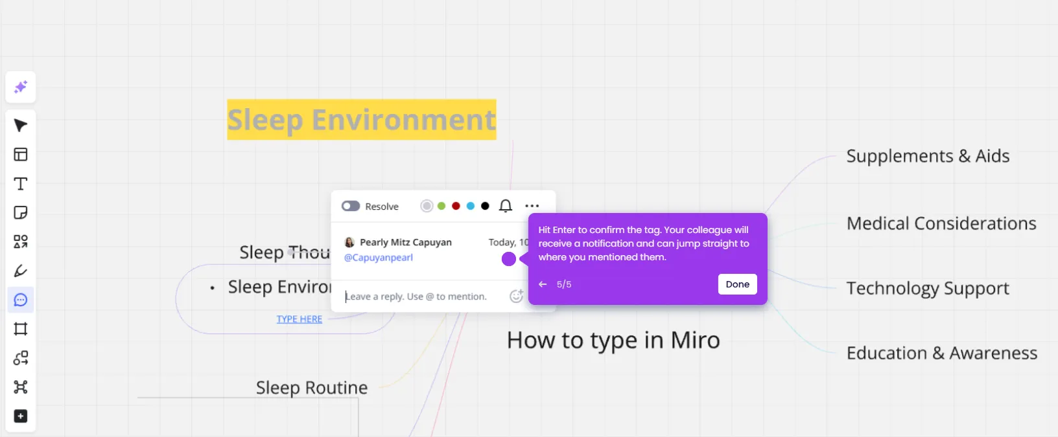
Task: Select the Supplements & Aids node
Action: tap(928, 157)
